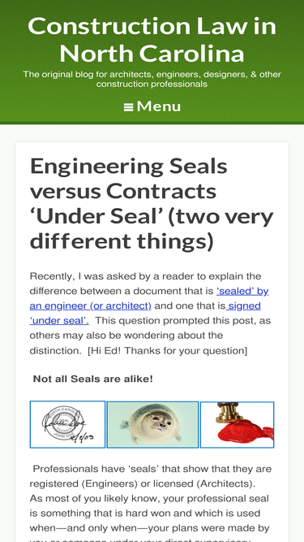Follow the 'sealed' by an engineer link

click(x=149, y=298)
